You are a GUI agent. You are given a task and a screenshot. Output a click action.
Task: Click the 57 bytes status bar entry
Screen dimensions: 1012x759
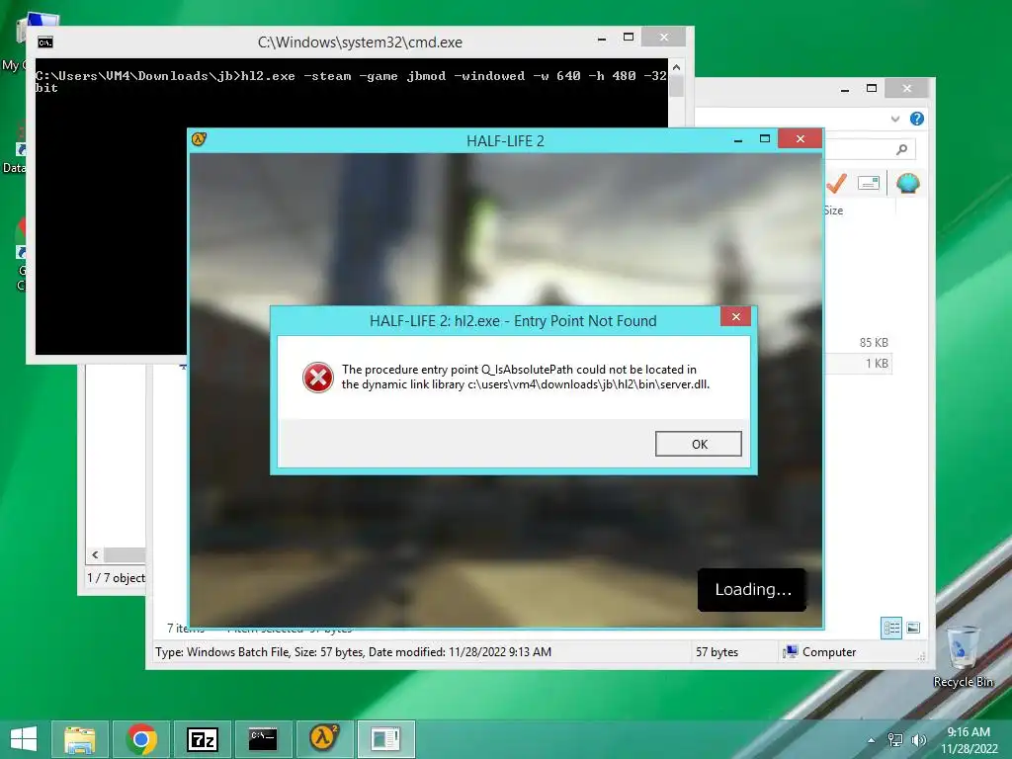717,652
